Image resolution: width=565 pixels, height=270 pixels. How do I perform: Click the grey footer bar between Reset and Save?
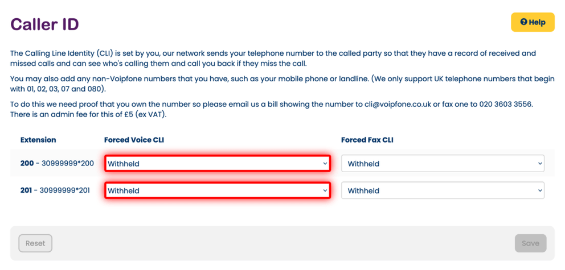point(282,243)
